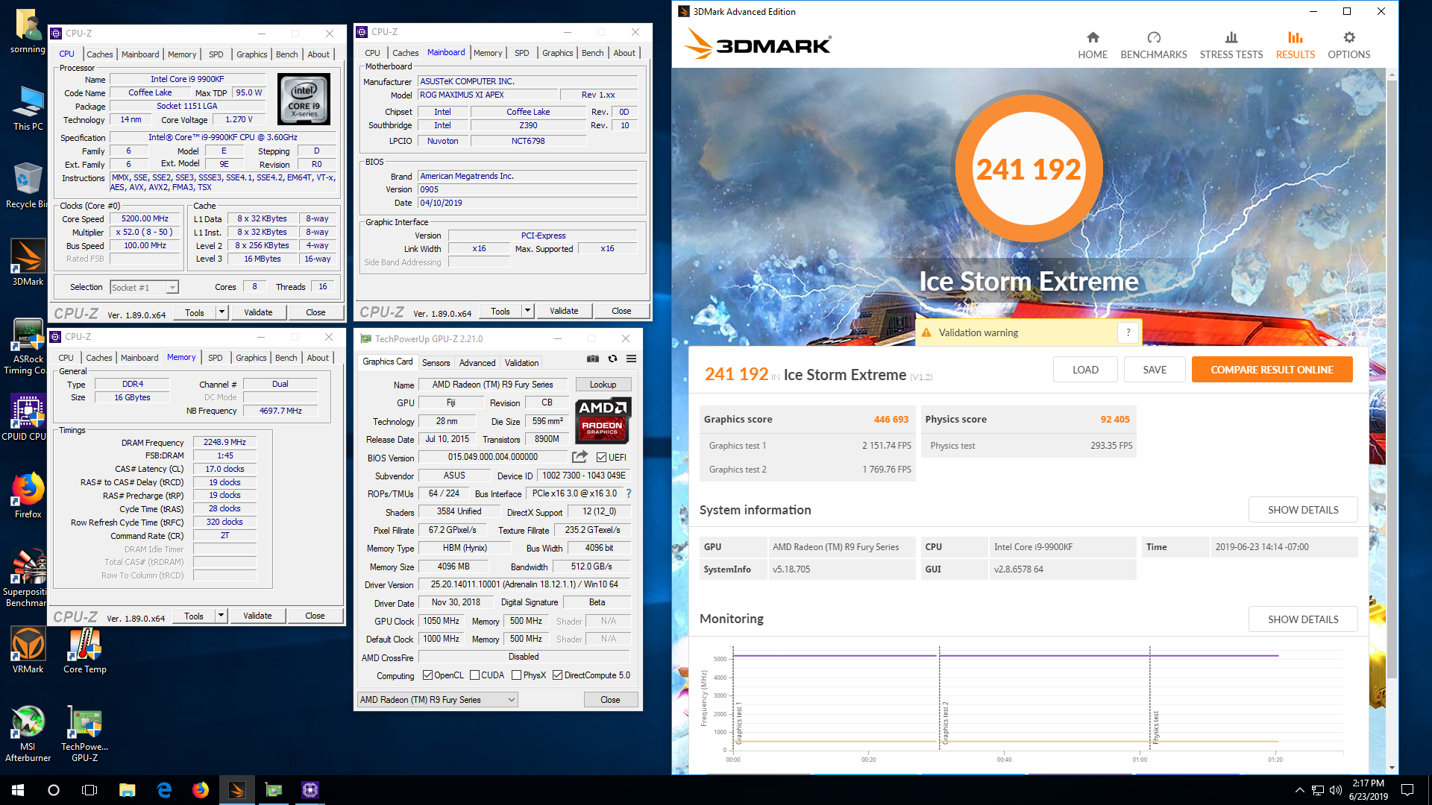Open the Recycle Bin desktop icon
1432x805 pixels.
pyautogui.click(x=28, y=185)
